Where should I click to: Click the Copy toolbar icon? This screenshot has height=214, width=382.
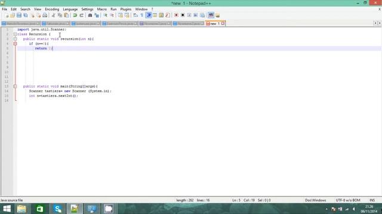(x=60, y=15)
